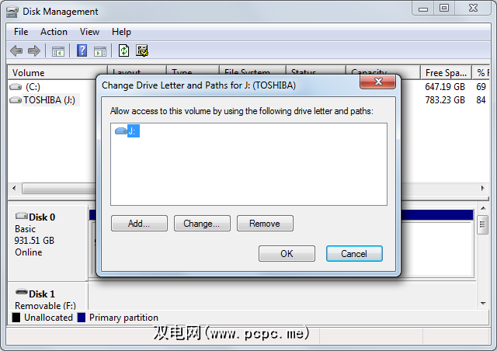Click the Add... button
Screen dimensions: 497x351
pos(139,224)
